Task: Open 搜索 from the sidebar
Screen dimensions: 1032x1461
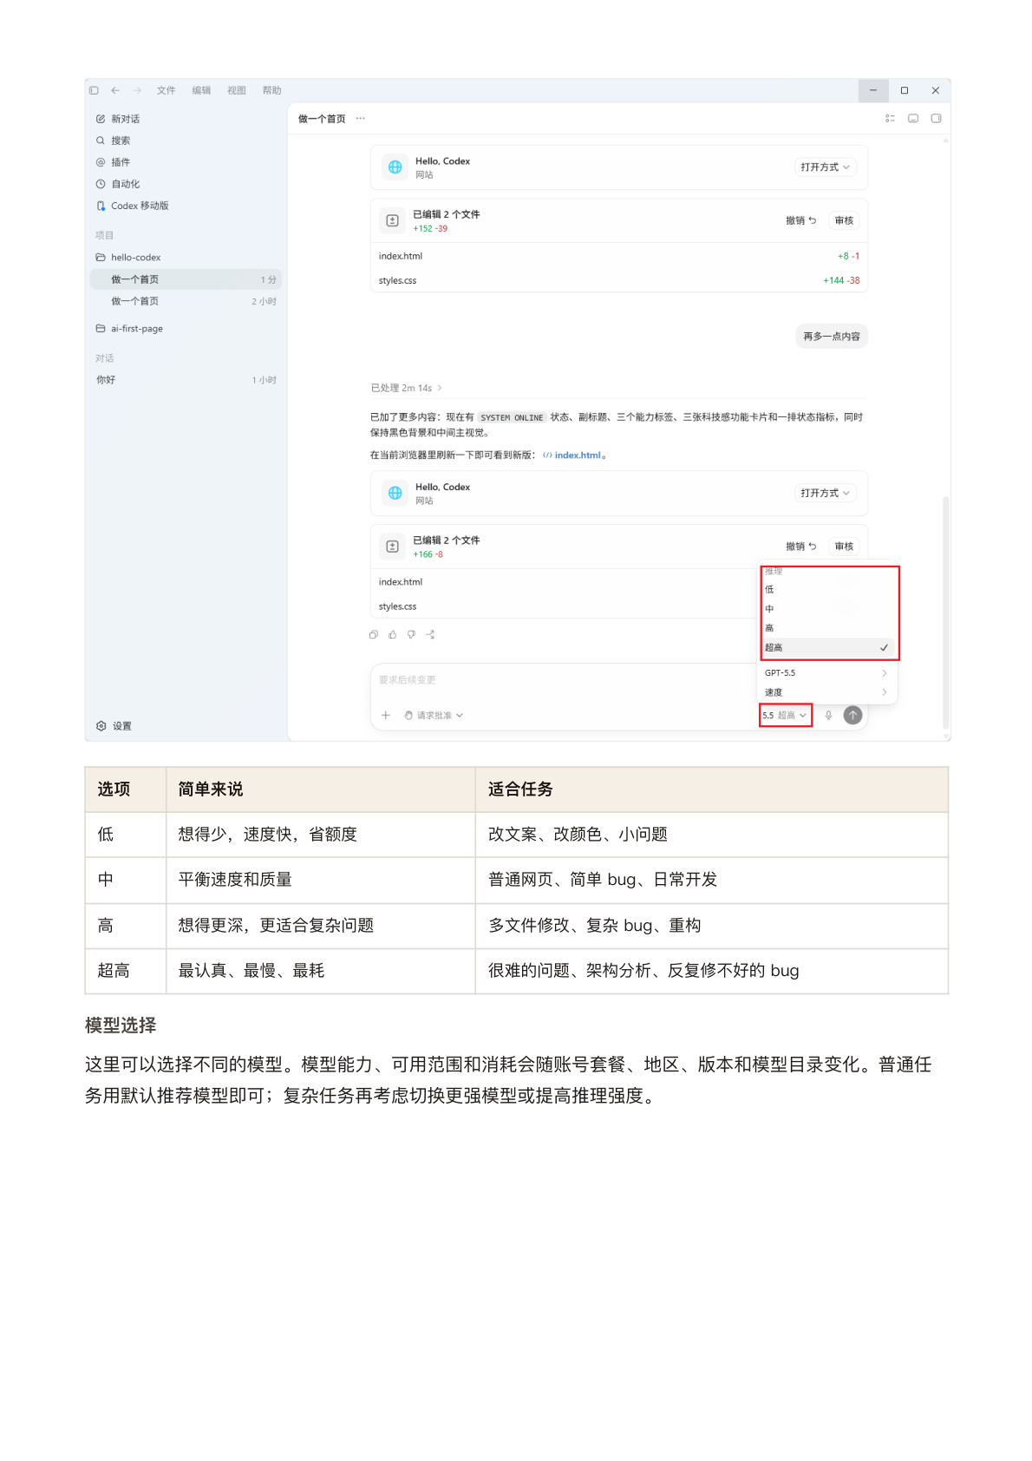Action: tap(113, 141)
